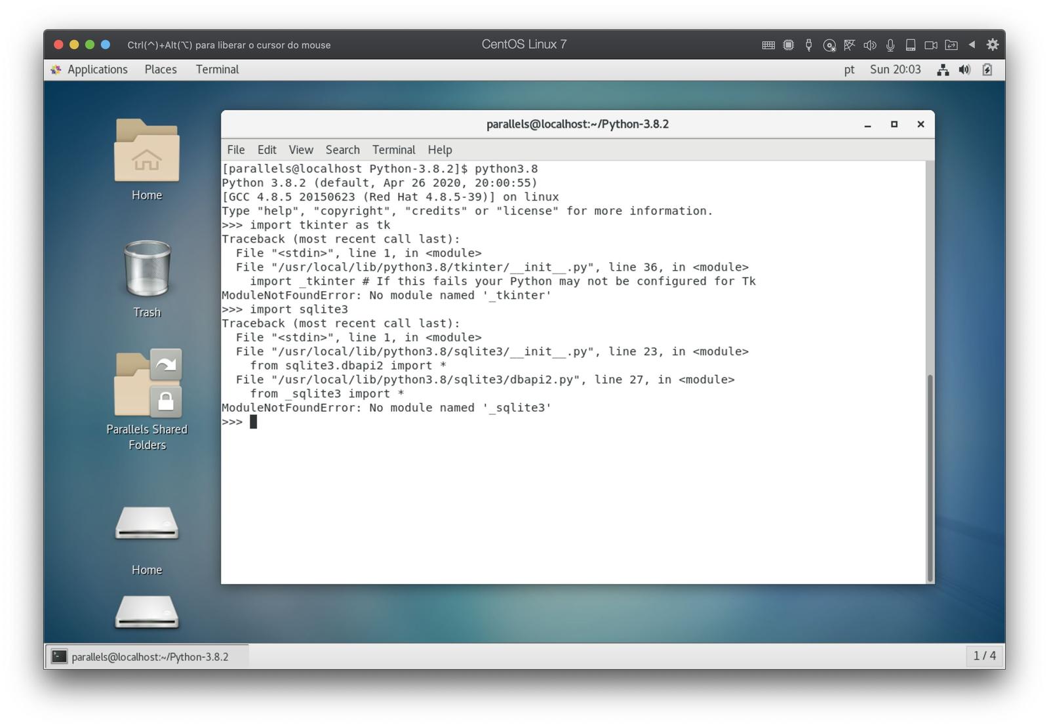Open the Places dropdown menu
The height and width of the screenshot is (727, 1049).
[161, 69]
